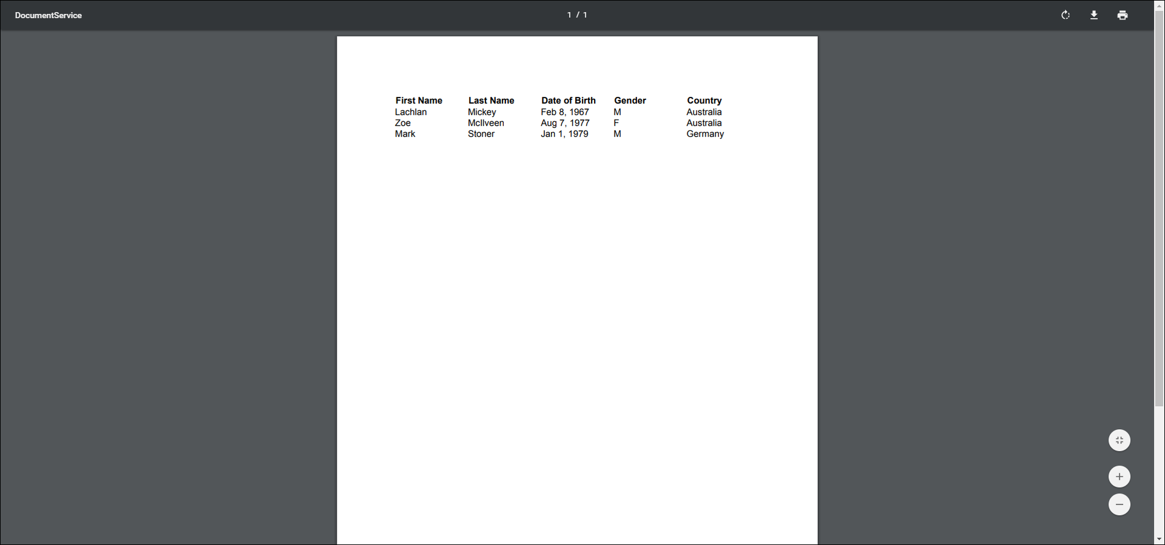Click the date Jan 1, 1979
Image resolution: width=1165 pixels, height=545 pixels.
pyautogui.click(x=564, y=134)
